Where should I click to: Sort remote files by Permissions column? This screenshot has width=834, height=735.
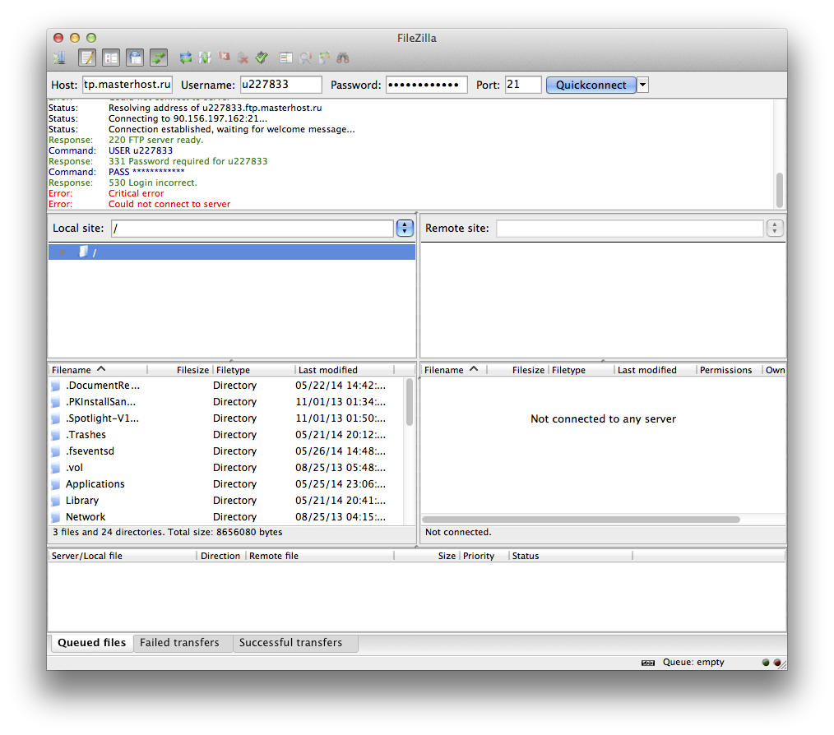[729, 370]
